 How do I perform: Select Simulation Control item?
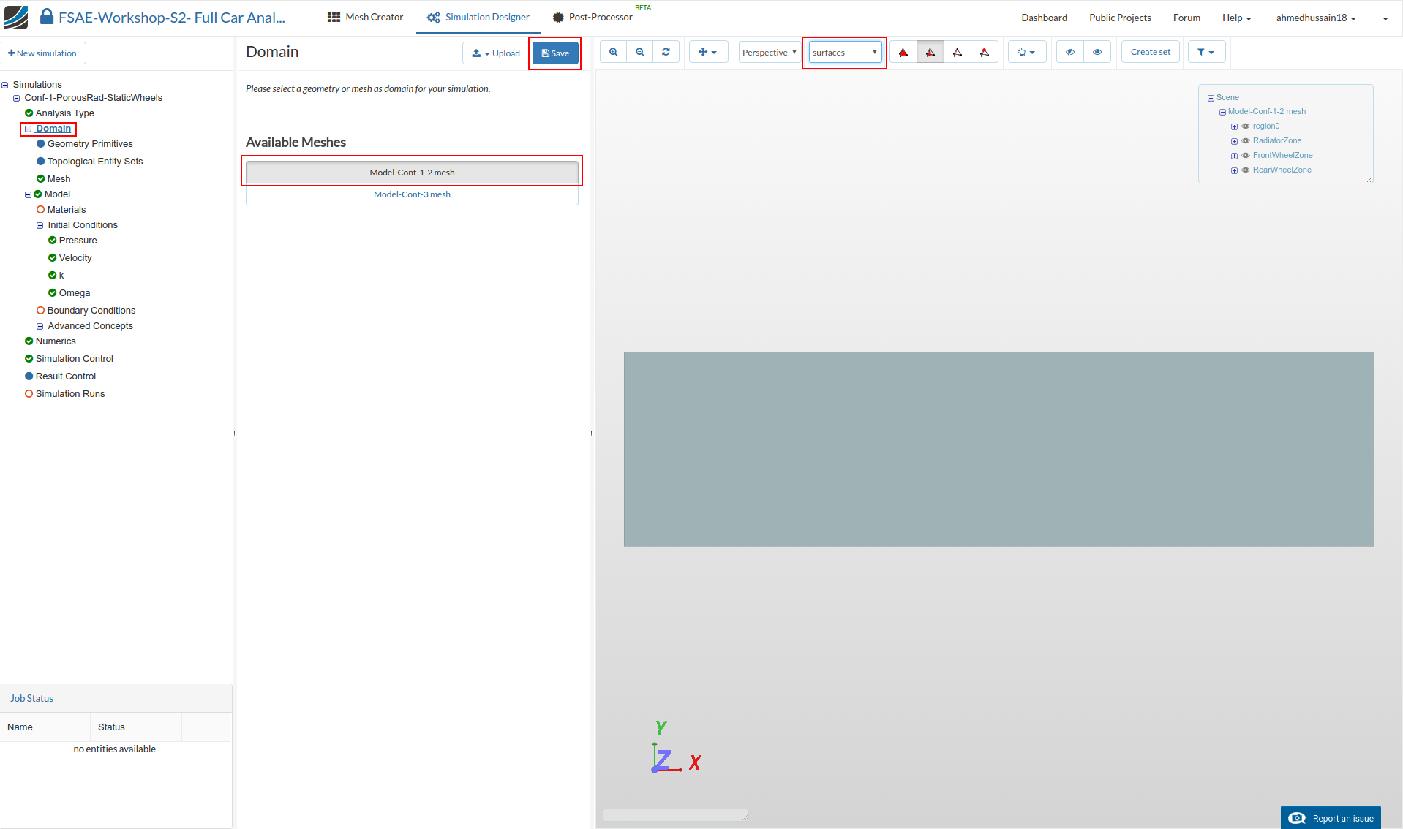click(x=74, y=359)
